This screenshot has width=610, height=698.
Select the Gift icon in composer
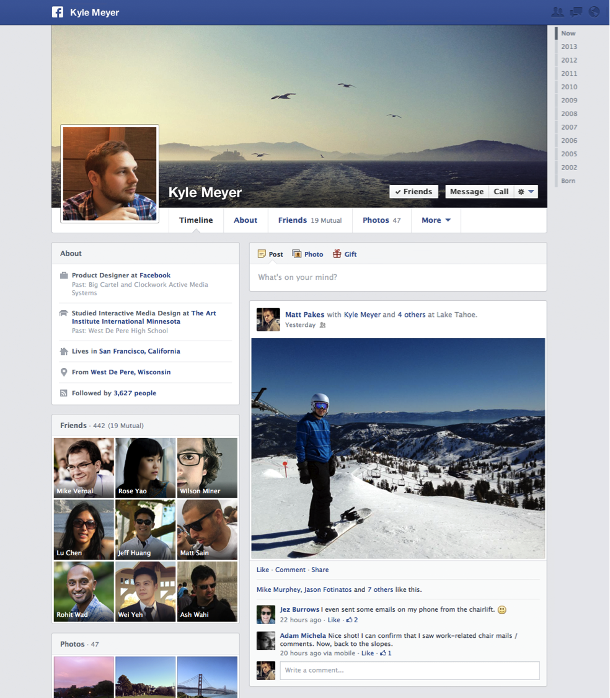pyautogui.click(x=337, y=254)
